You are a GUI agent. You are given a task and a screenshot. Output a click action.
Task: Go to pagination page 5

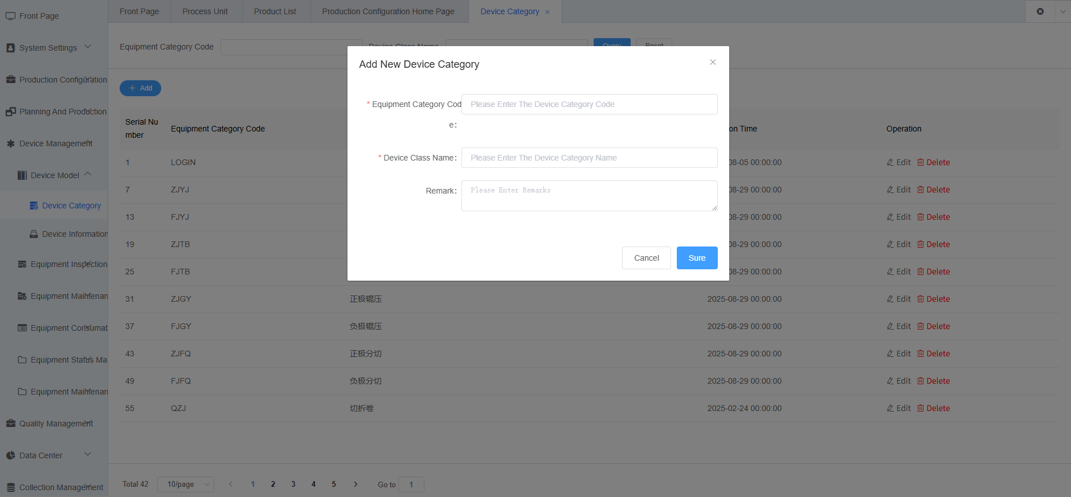[x=334, y=484]
